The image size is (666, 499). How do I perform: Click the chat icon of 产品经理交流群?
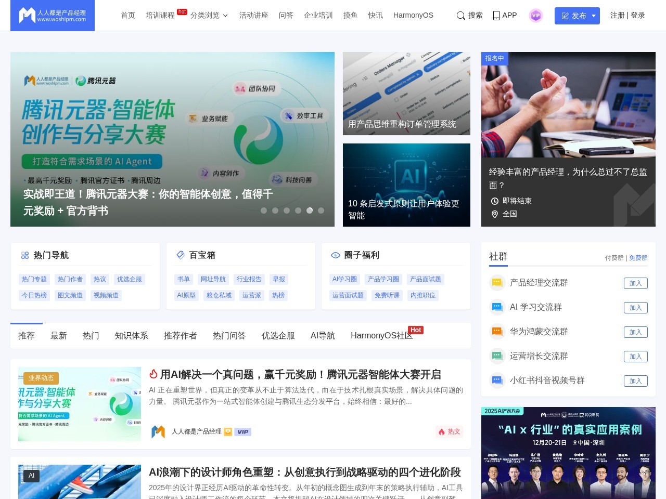tap(497, 283)
